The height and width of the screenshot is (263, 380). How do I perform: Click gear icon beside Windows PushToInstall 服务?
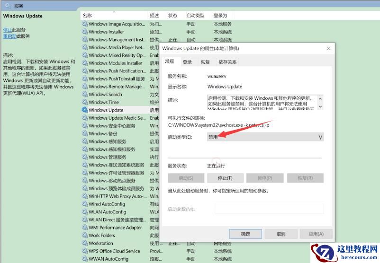click(x=85, y=79)
